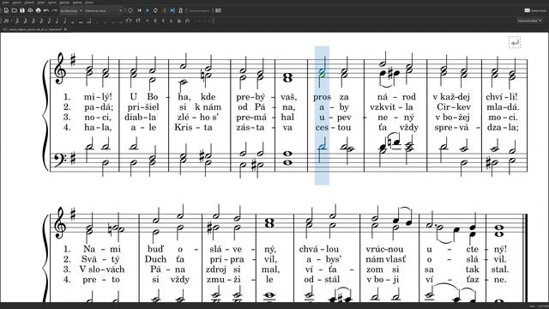Create a new score with toolbar icon
This screenshot has width=549, height=309.
tap(6, 10)
